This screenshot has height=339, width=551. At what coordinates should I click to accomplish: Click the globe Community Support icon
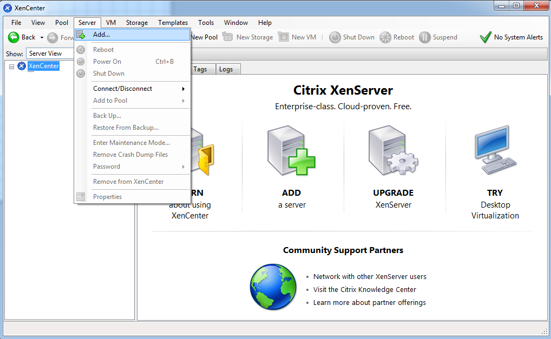273,287
